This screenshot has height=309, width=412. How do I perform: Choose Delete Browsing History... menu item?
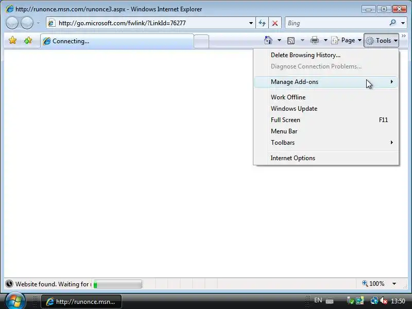coord(327,55)
